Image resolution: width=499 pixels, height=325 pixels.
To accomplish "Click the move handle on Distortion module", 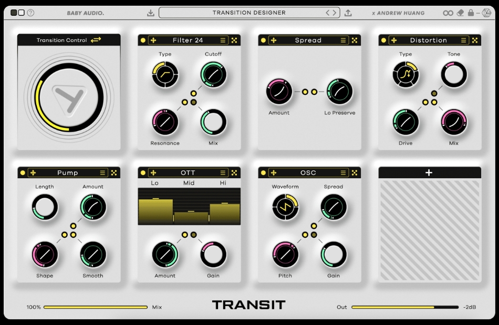I will pyautogui.click(x=394, y=40).
